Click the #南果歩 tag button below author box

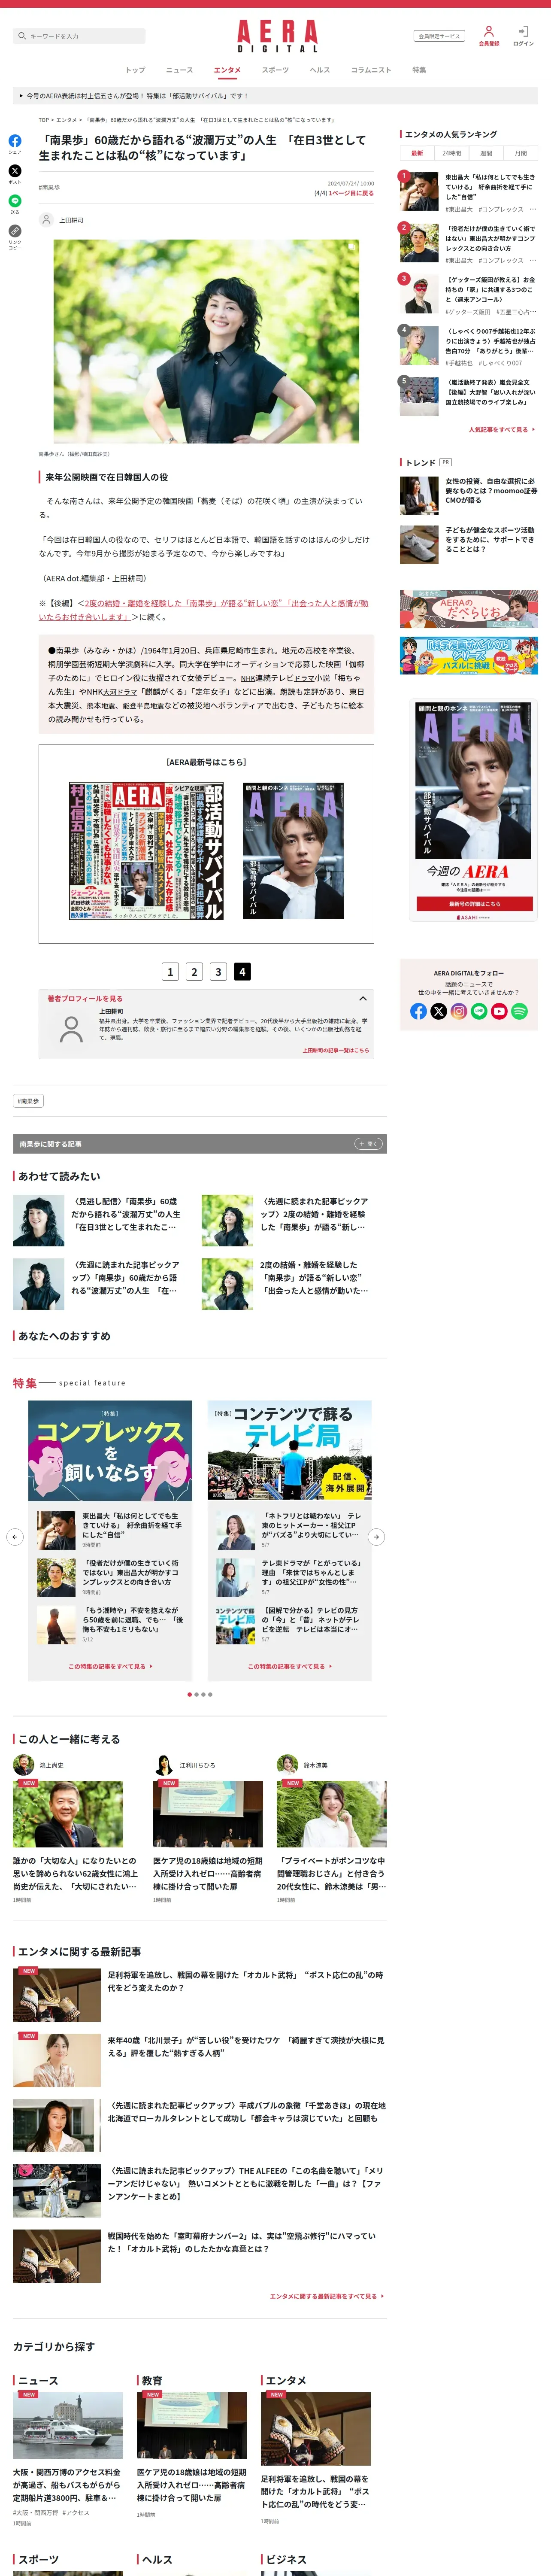[28, 1101]
